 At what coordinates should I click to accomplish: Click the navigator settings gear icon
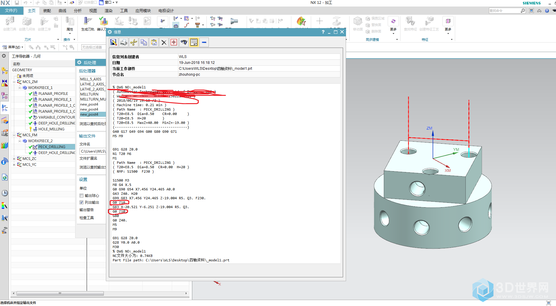click(4, 56)
